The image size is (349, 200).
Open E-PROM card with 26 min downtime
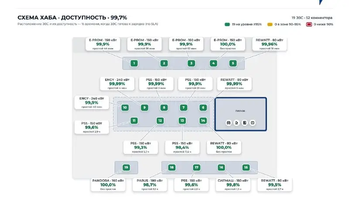(144, 44)
